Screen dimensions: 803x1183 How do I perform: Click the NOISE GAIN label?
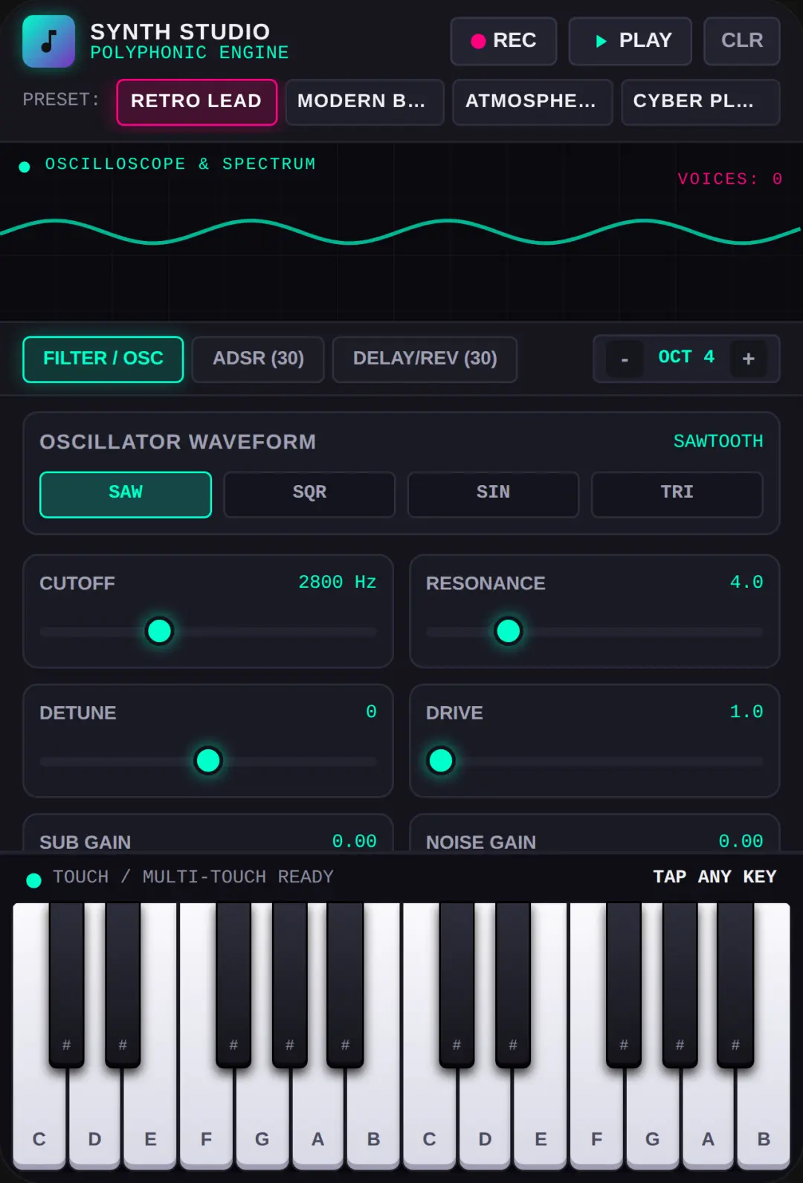coord(481,842)
